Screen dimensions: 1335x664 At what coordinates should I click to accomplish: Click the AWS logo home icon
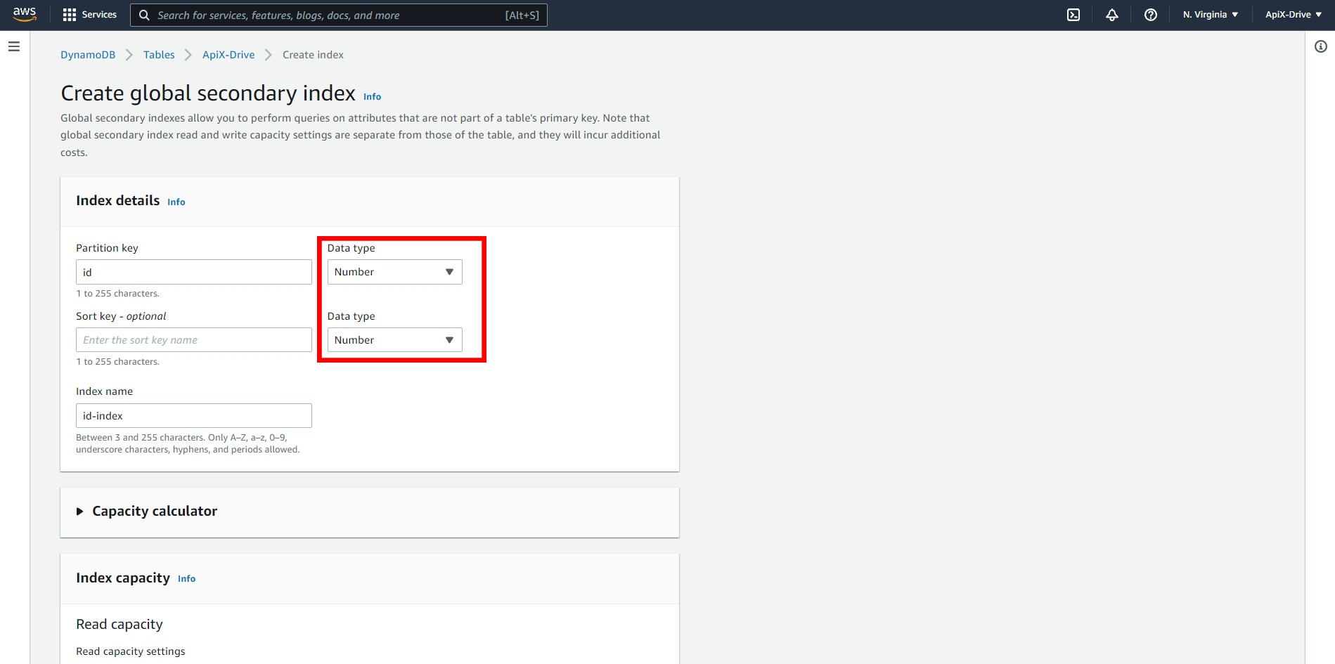[x=25, y=15]
